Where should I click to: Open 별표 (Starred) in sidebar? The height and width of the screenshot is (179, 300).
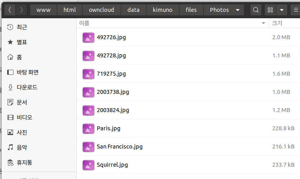pyautogui.click(x=39, y=42)
